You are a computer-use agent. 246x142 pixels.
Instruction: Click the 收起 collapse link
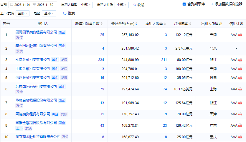click(139, 5)
